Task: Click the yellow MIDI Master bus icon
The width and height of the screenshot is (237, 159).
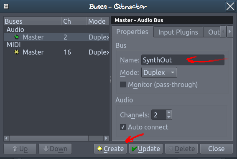Action: pos(16,52)
